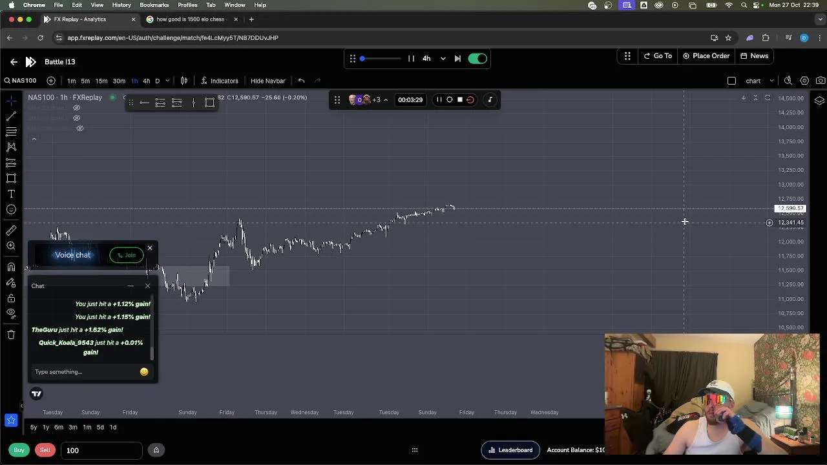Switch to the 15m timeframe
The image size is (827, 465).
coord(101,81)
